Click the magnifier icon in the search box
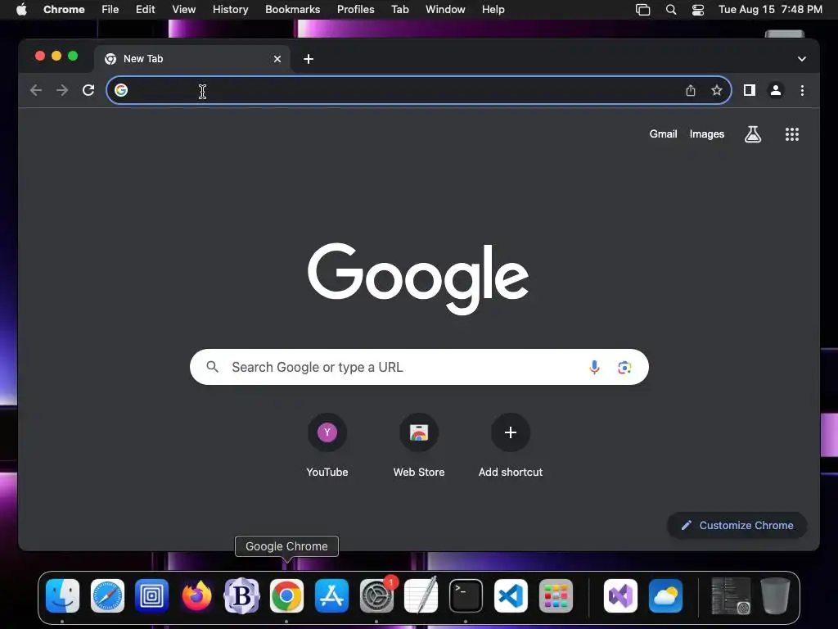838x629 pixels. point(212,367)
